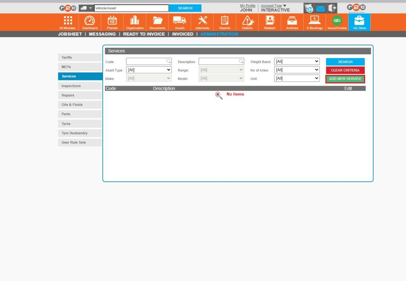Screen dimensions: 406x281
Task: Click the top bar SEARCH button
Action: pos(185,8)
